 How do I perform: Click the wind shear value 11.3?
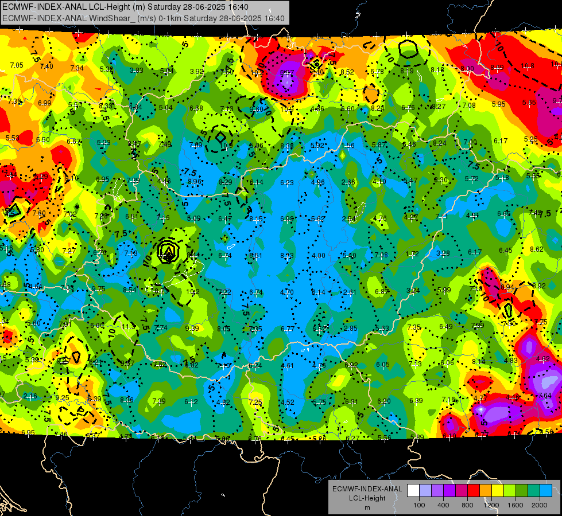129,326
